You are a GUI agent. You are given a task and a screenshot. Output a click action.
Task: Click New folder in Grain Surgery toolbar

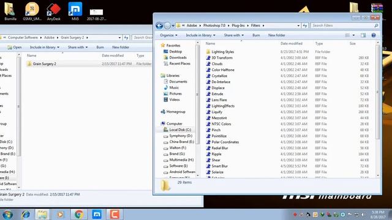[x=121, y=47]
